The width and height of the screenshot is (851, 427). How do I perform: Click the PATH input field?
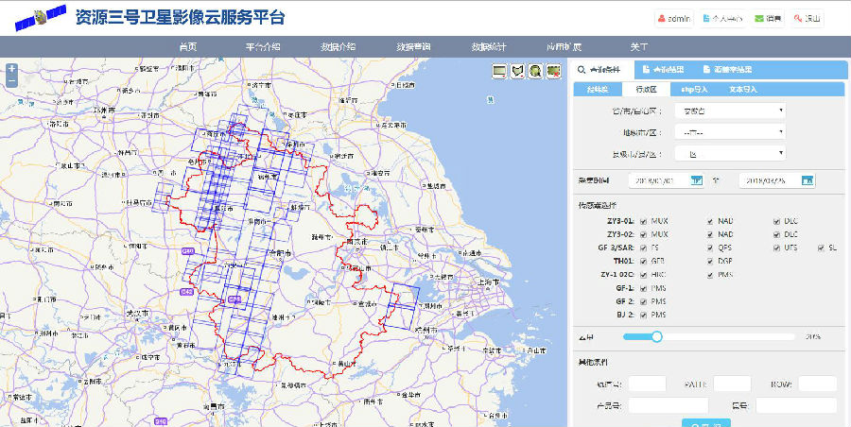[x=732, y=384]
